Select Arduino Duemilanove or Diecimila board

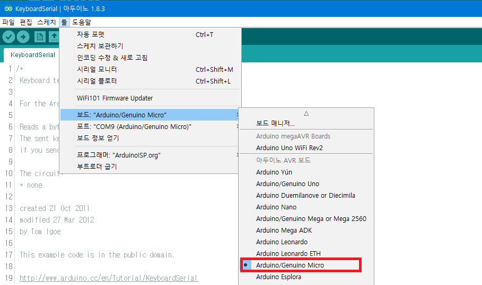click(x=306, y=195)
